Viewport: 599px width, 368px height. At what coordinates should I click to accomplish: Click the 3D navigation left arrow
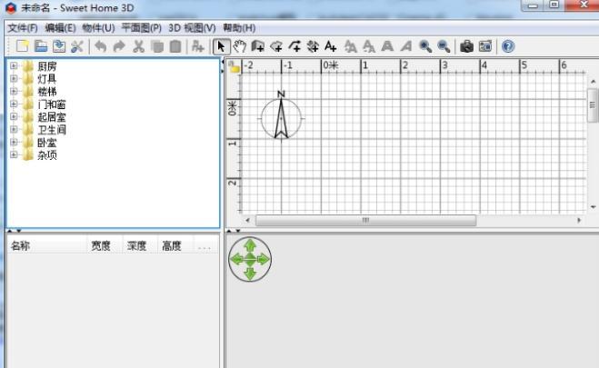(x=236, y=260)
